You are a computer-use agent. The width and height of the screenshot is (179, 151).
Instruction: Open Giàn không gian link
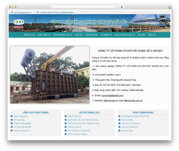[x=21, y=116]
